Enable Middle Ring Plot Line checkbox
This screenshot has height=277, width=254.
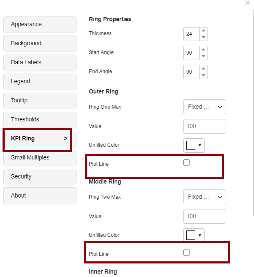(186, 253)
